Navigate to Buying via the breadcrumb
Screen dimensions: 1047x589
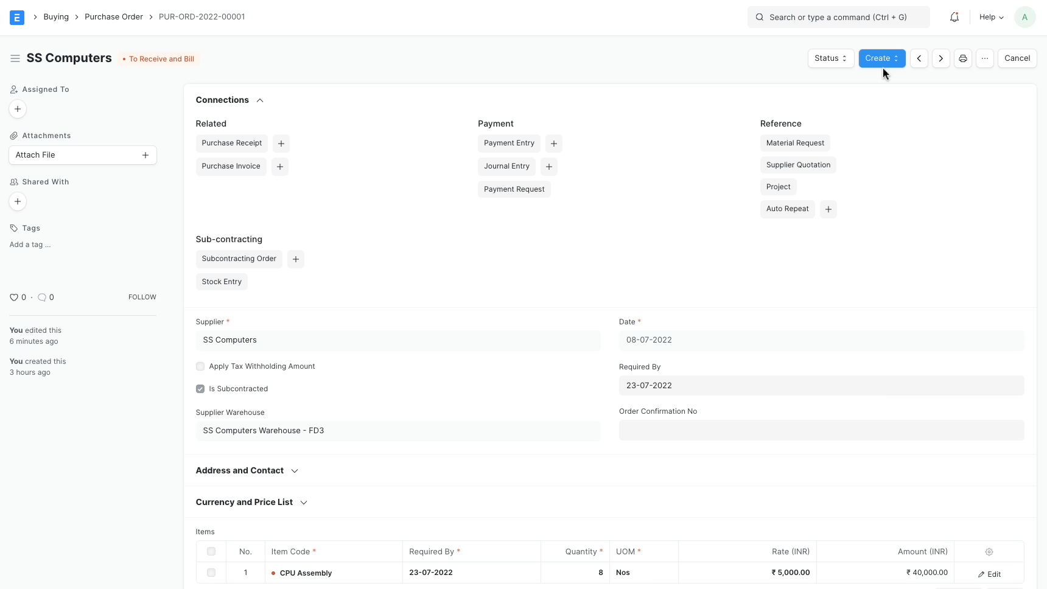point(56,17)
